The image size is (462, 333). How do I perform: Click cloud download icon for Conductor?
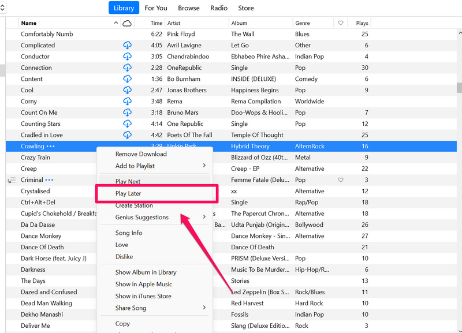pyautogui.click(x=127, y=57)
